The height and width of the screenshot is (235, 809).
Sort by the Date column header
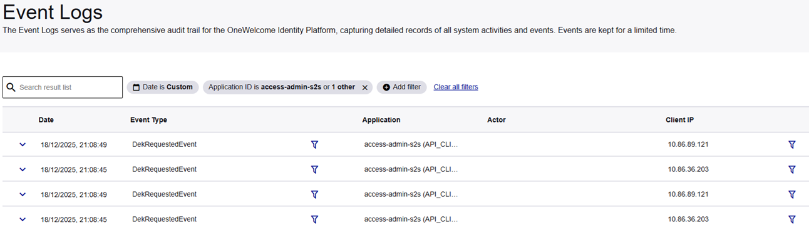pos(46,120)
